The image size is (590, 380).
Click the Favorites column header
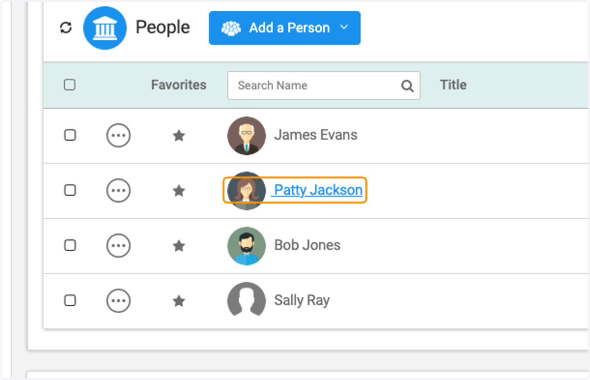178,85
